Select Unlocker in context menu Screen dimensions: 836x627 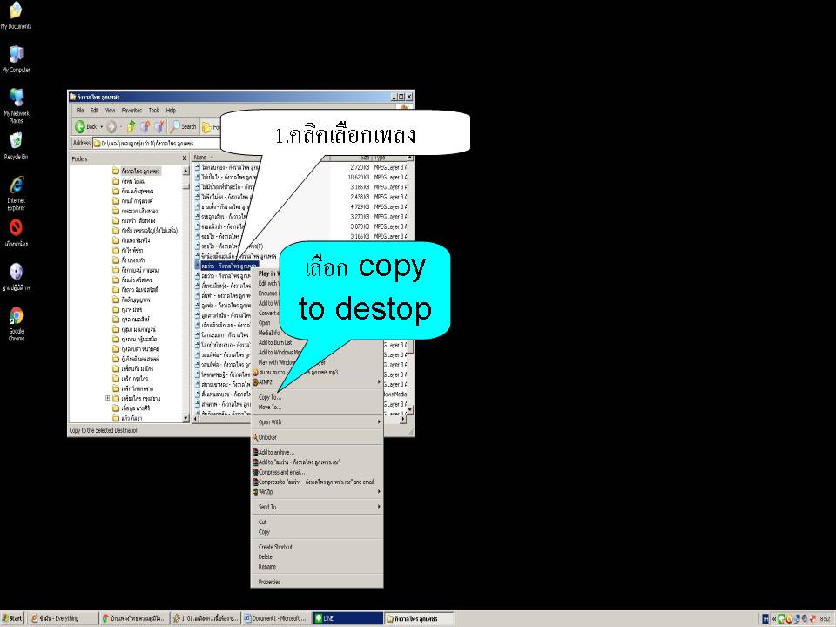[x=317, y=437]
